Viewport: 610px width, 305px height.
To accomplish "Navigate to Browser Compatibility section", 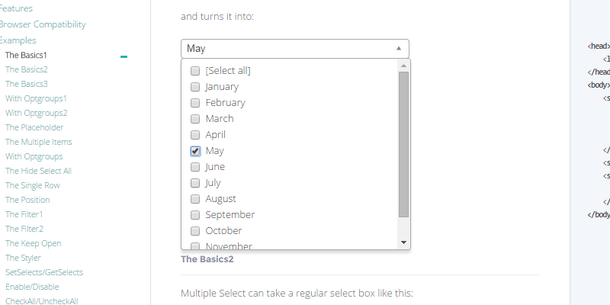I will pyautogui.click(x=42, y=24).
